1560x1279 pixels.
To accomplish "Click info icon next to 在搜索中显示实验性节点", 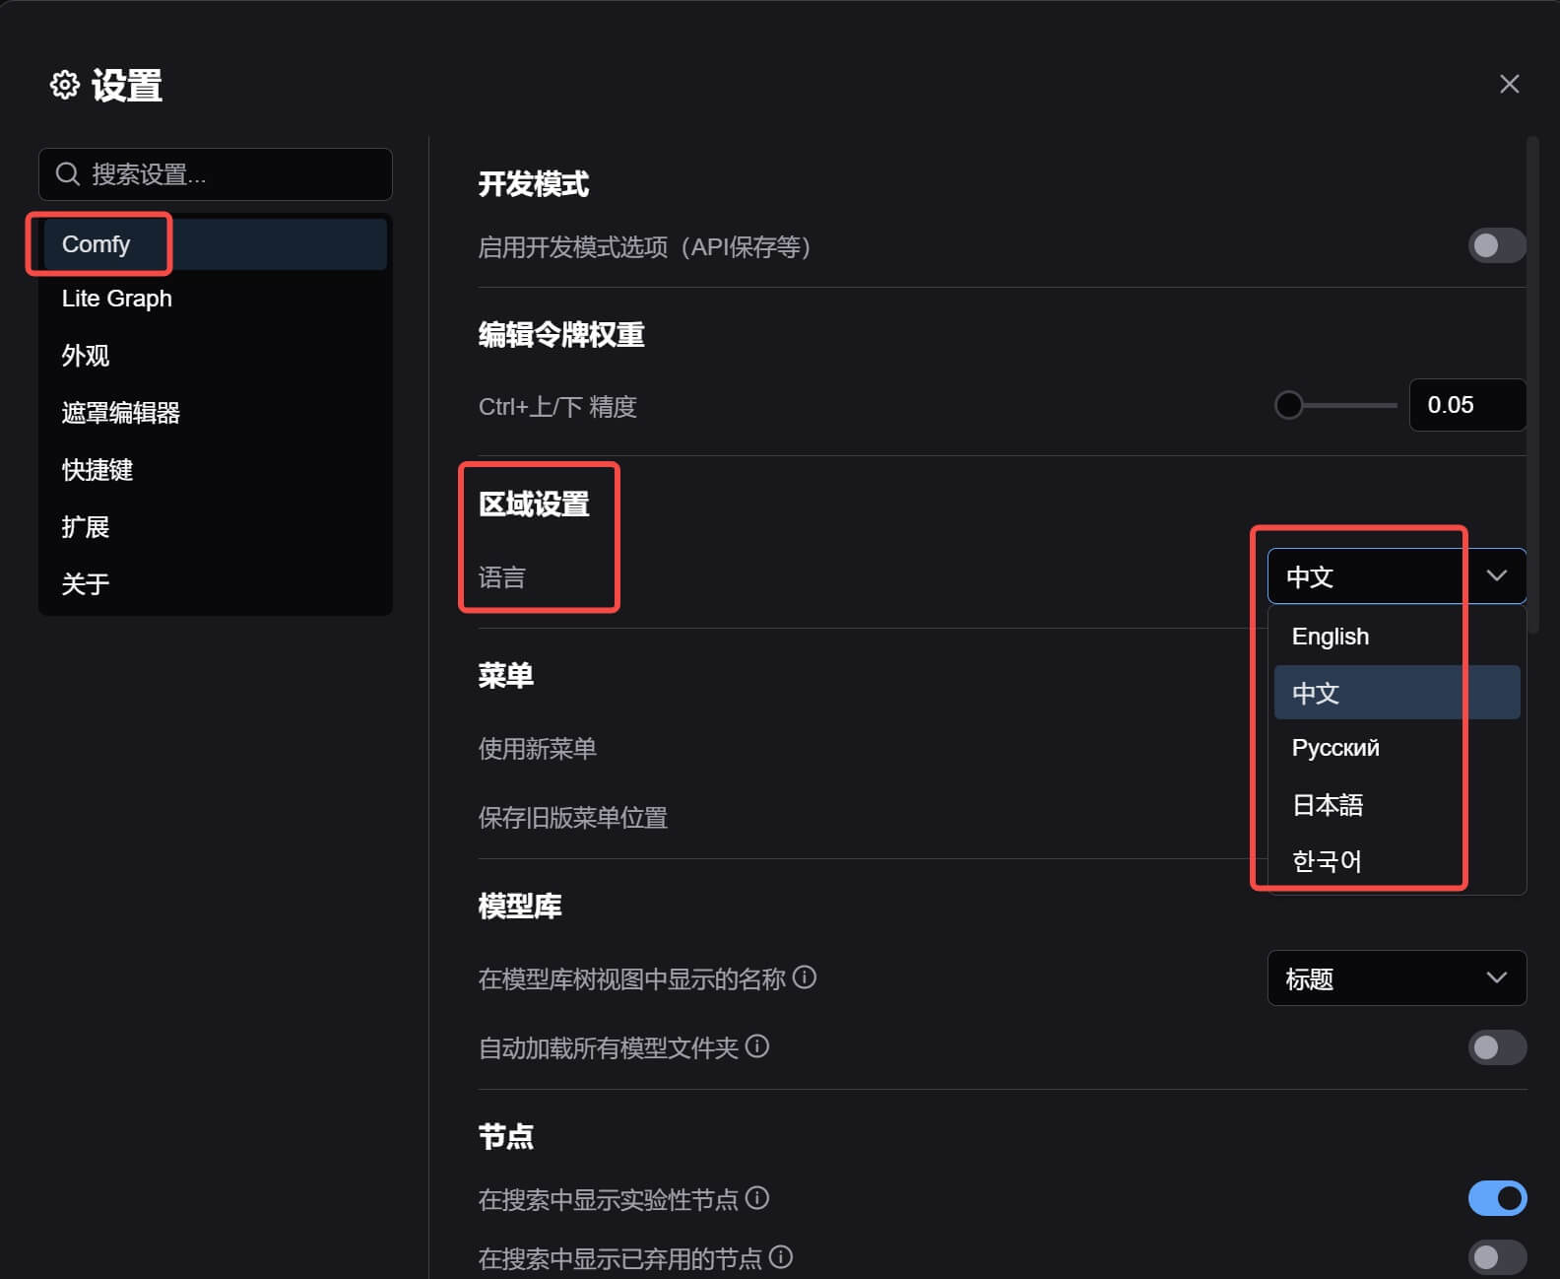I will (x=757, y=1198).
